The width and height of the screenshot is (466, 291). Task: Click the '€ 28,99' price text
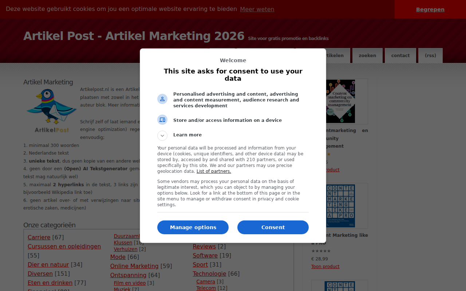(319, 259)
